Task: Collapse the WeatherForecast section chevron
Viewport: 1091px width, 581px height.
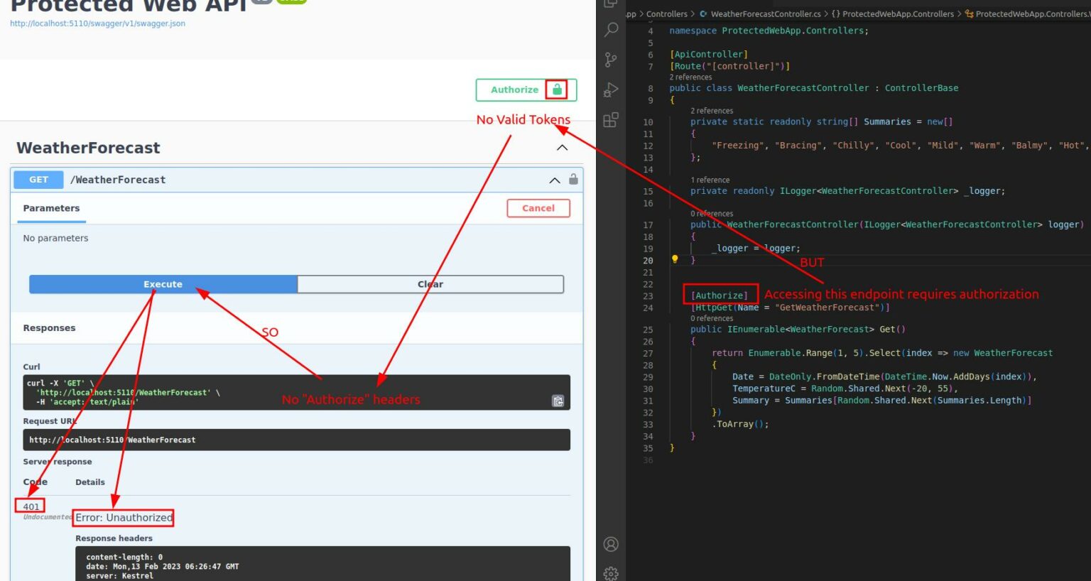Action: pyautogui.click(x=562, y=148)
